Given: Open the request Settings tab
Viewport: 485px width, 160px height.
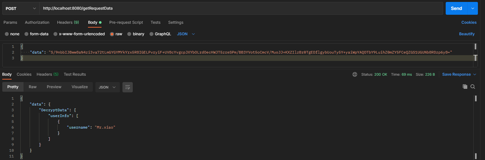Looking at the screenshot, I should coord(176,22).
